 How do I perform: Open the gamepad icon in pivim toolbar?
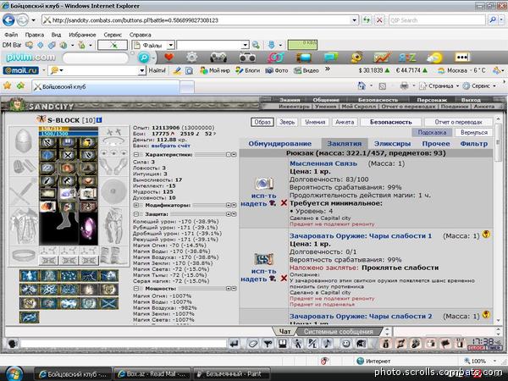[x=218, y=58]
